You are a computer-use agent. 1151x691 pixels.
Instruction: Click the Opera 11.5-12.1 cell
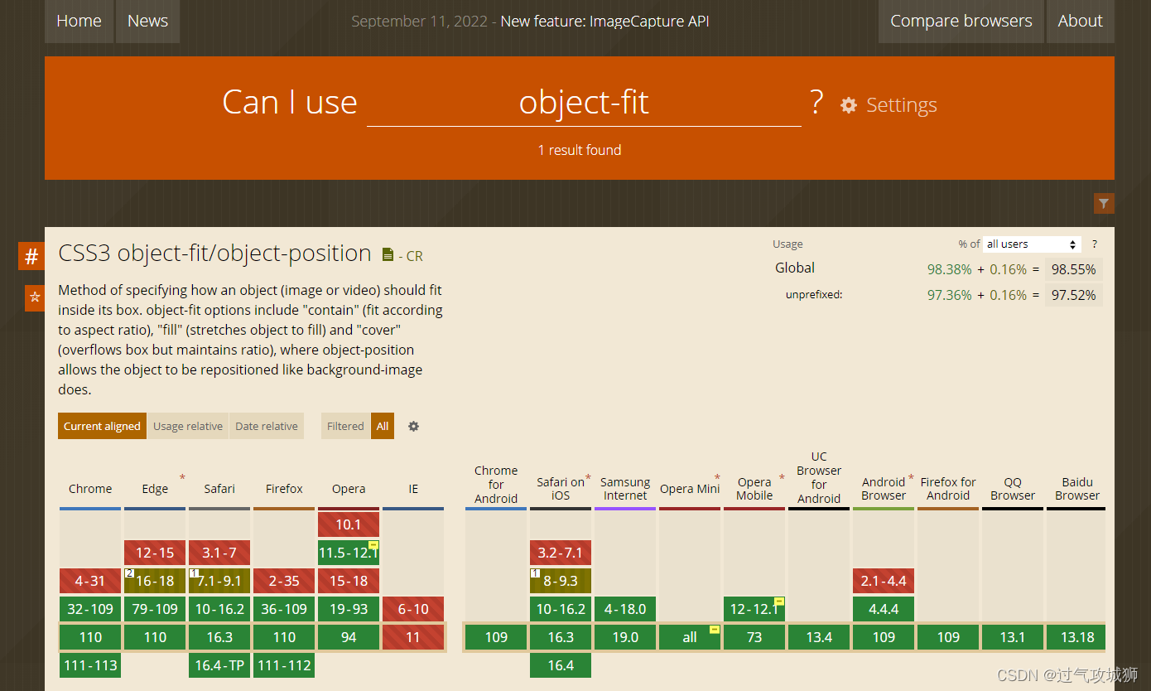coord(349,553)
